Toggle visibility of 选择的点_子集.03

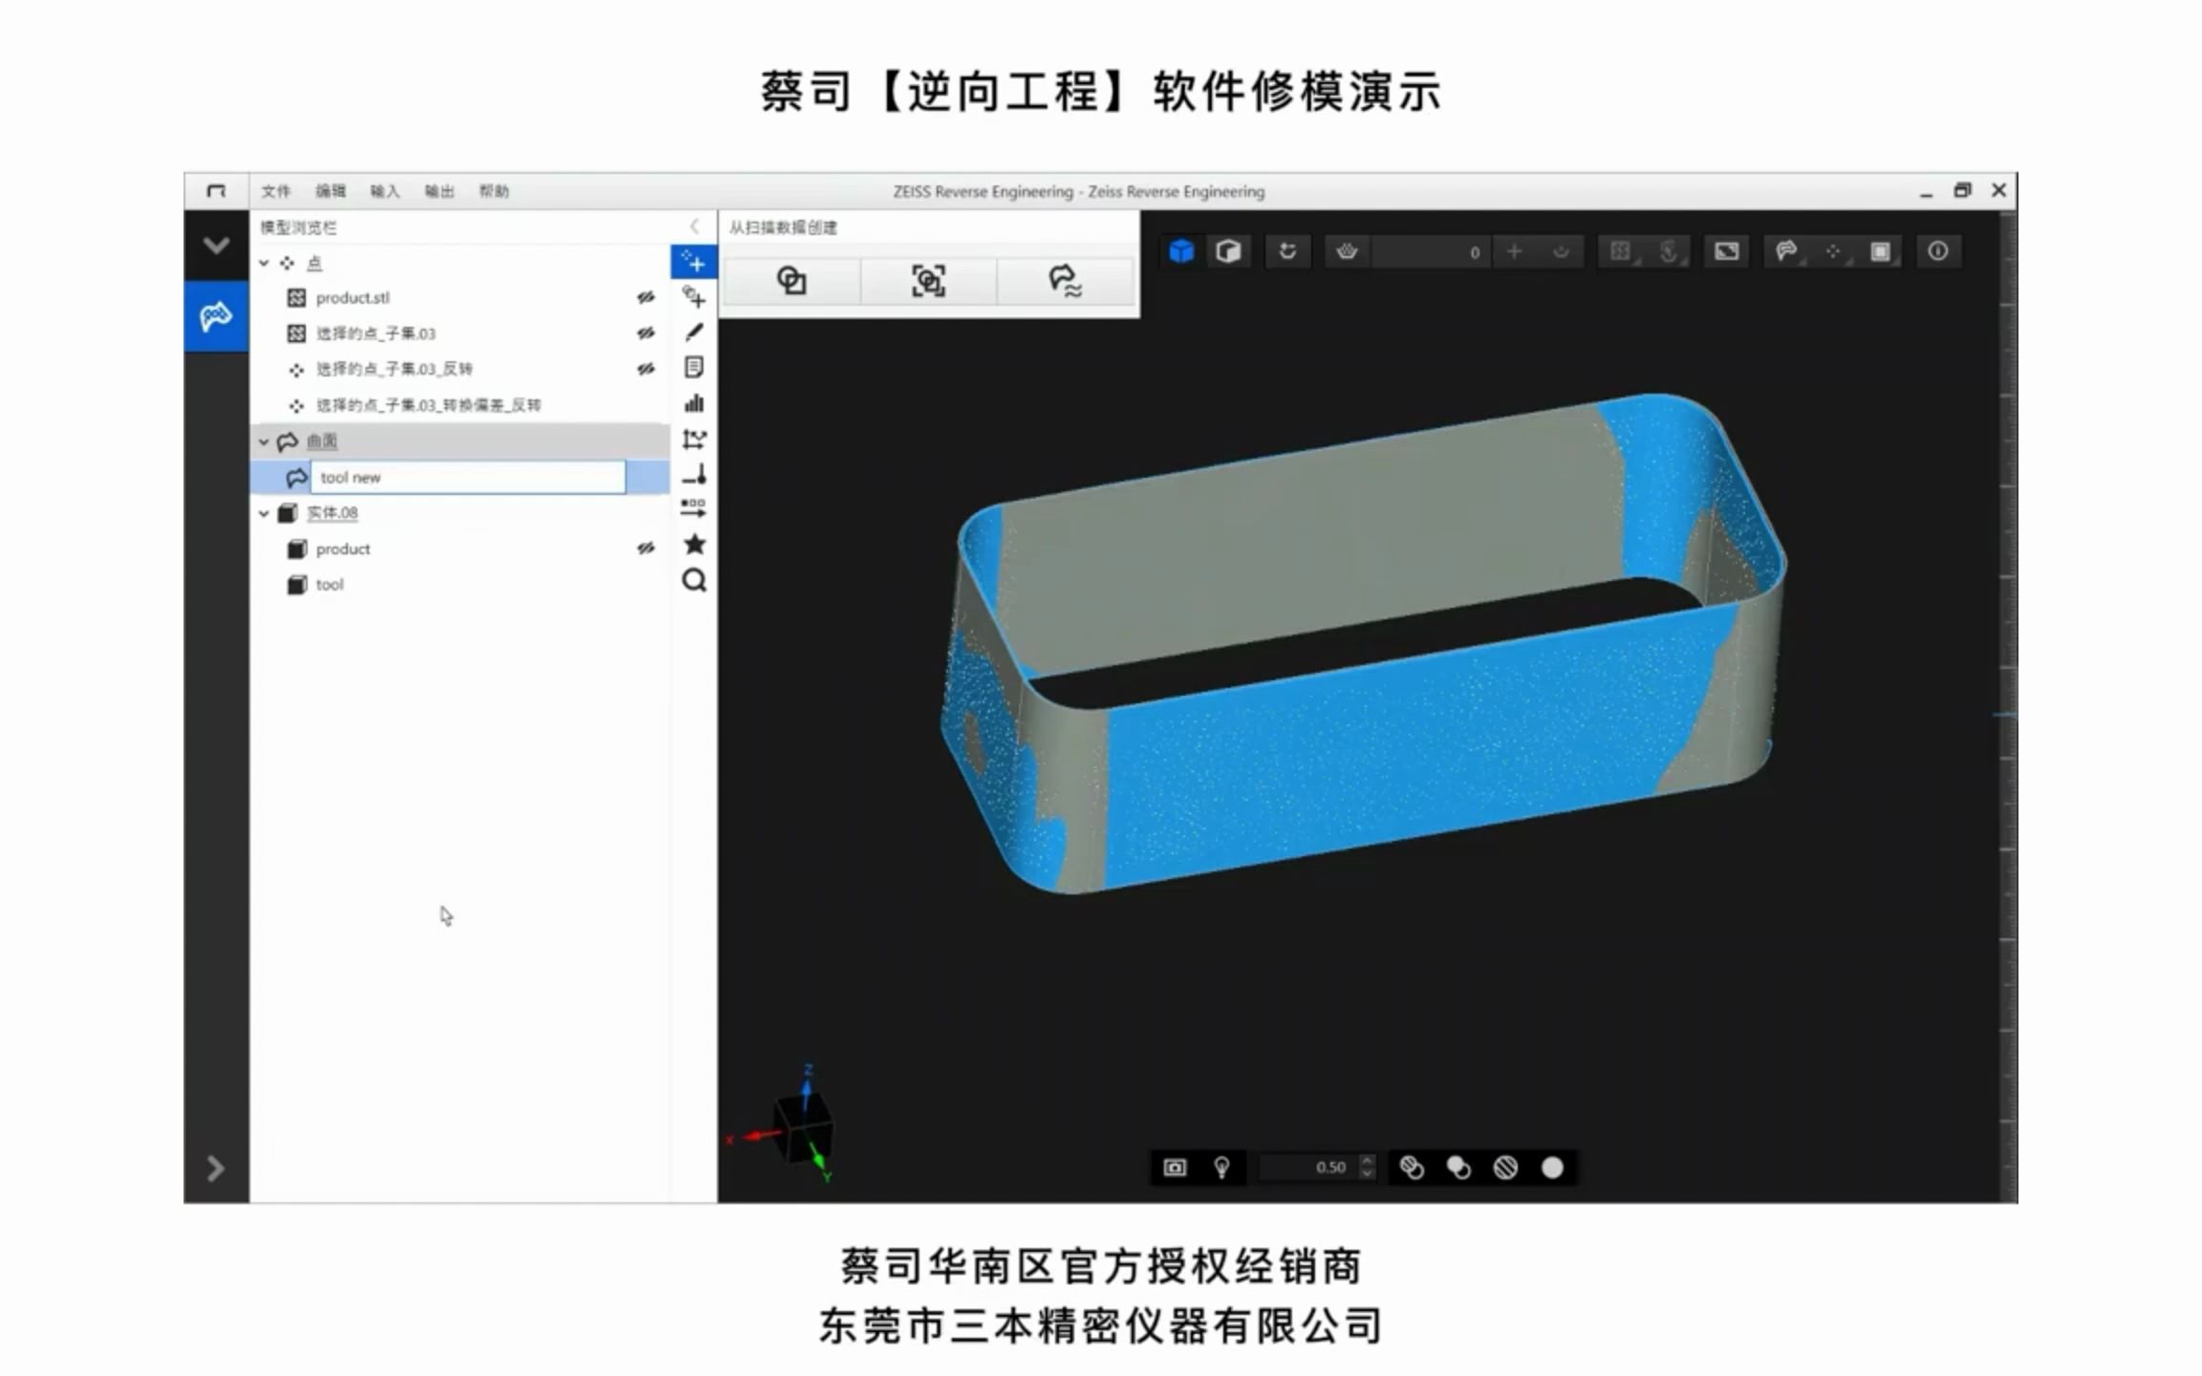click(648, 333)
